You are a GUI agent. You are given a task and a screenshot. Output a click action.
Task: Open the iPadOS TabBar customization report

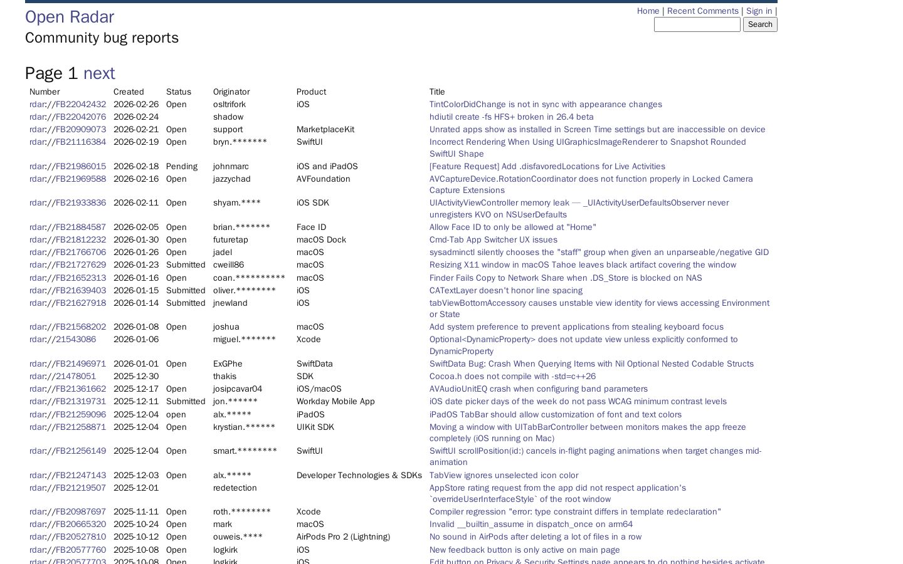click(556, 415)
